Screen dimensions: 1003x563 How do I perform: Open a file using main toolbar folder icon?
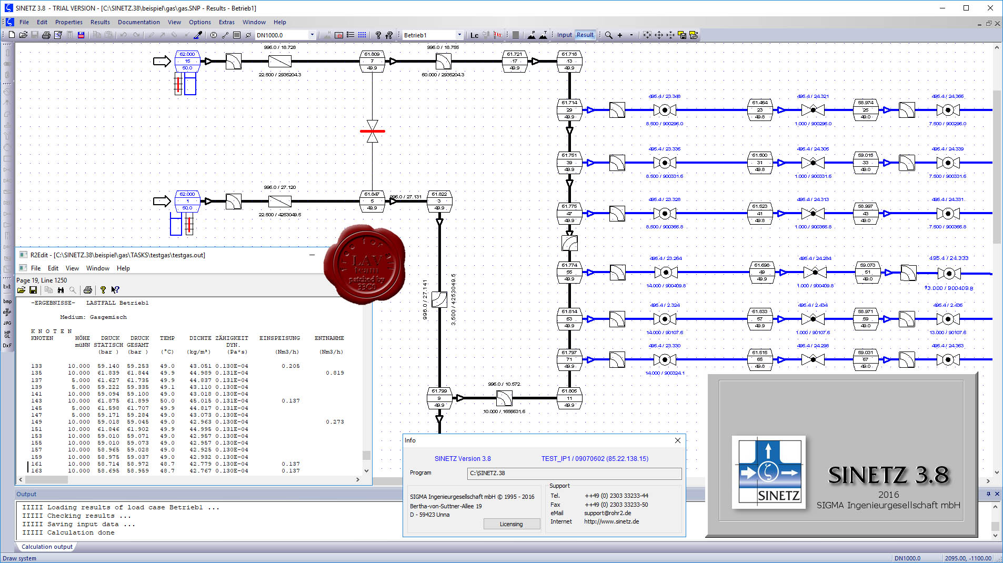[23, 35]
